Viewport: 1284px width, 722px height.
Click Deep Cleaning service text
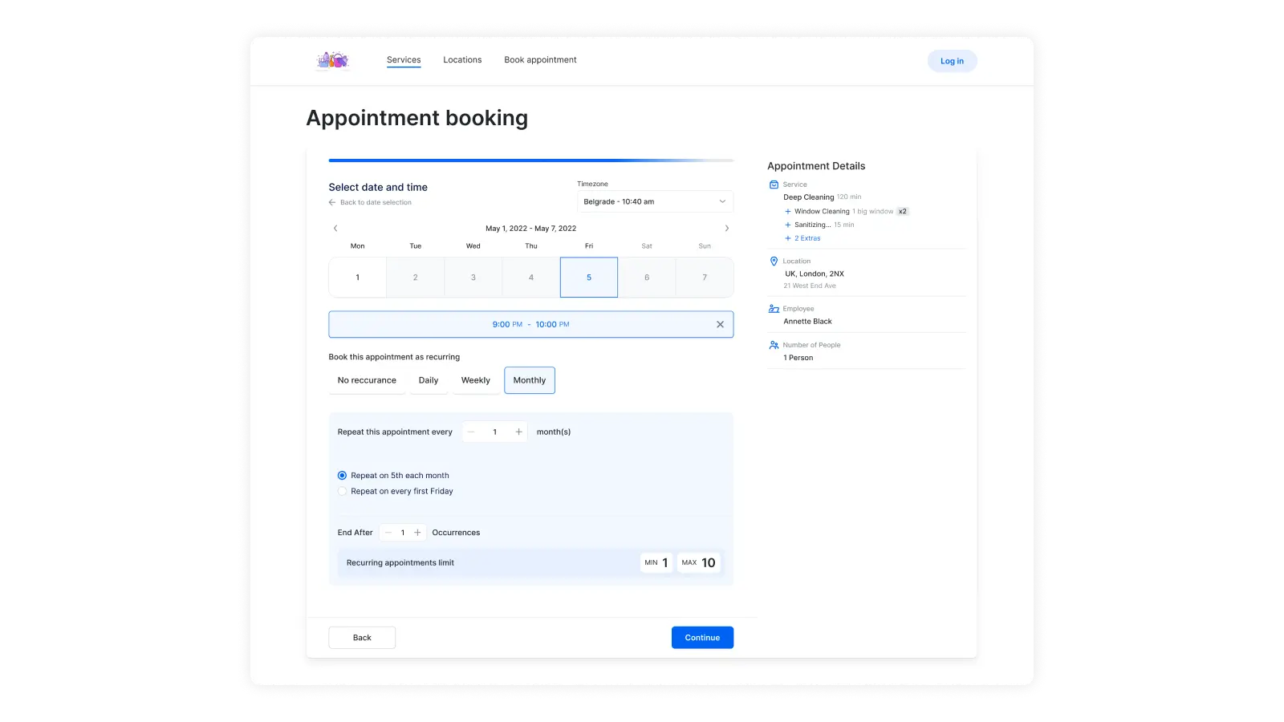808,197
